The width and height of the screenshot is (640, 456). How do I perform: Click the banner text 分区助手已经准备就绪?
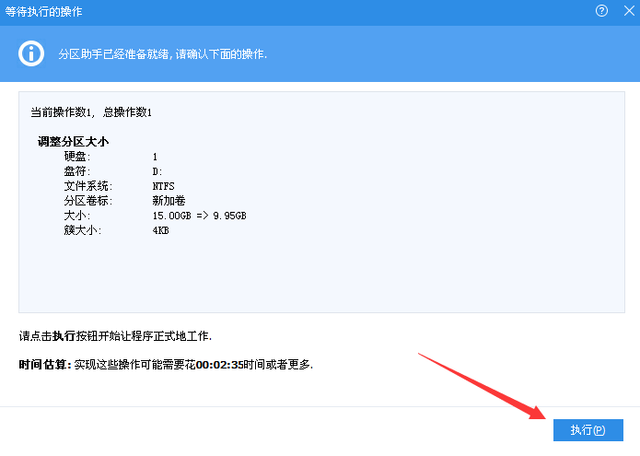(162, 53)
